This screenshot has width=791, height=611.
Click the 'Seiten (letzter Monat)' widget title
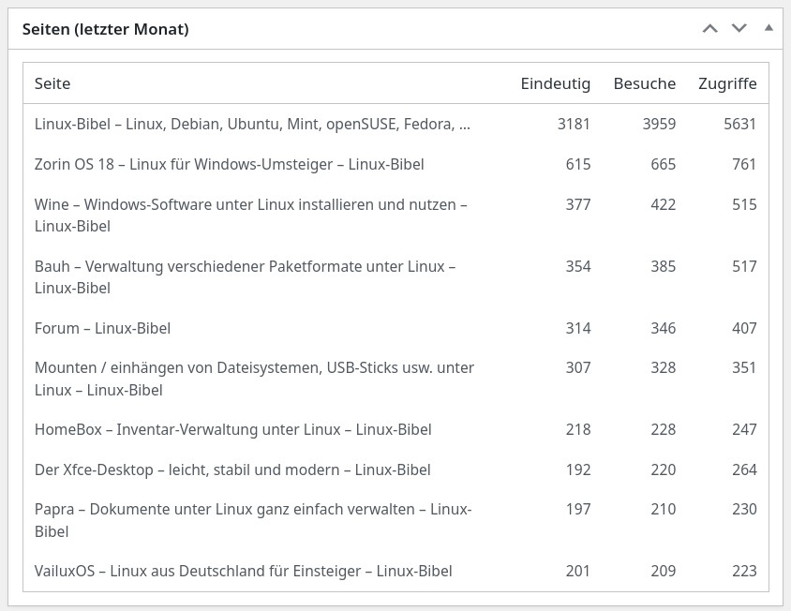tap(106, 29)
